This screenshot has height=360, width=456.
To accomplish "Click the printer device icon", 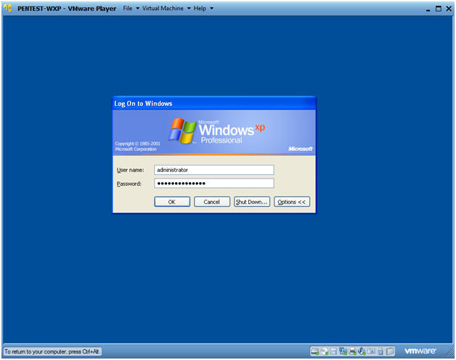I will click(x=353, y=351).
